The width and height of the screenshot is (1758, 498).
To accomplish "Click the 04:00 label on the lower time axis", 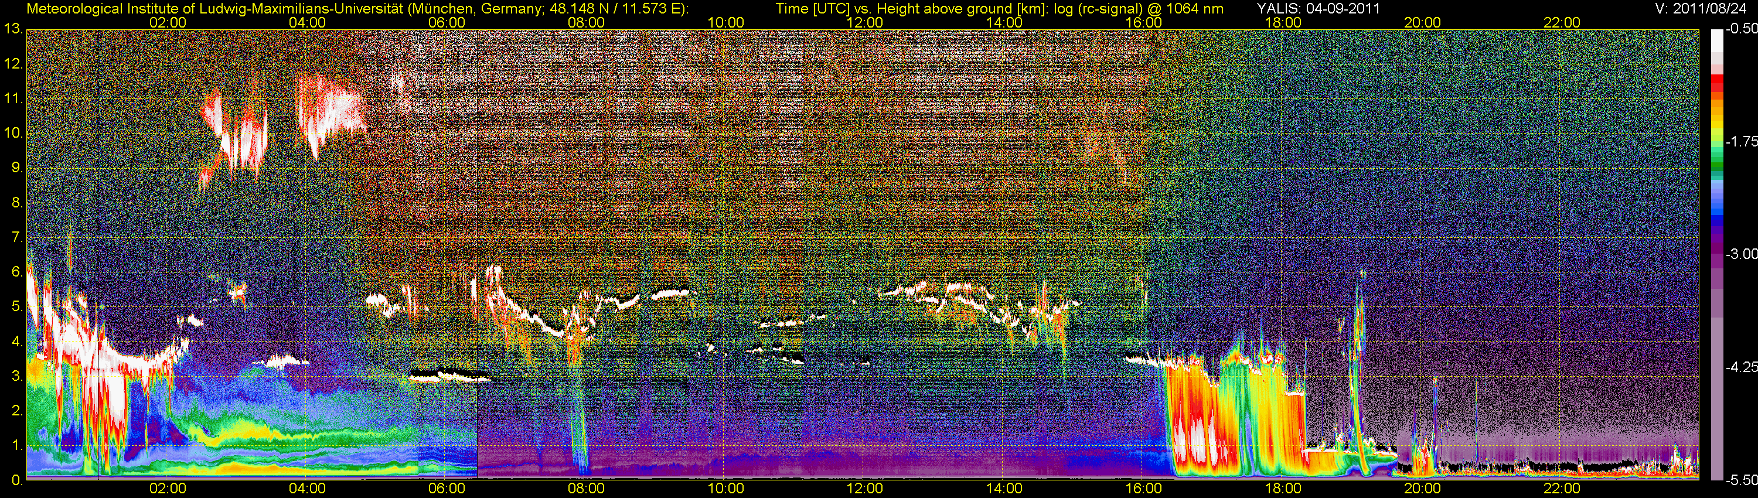I will tap(307, 489).
